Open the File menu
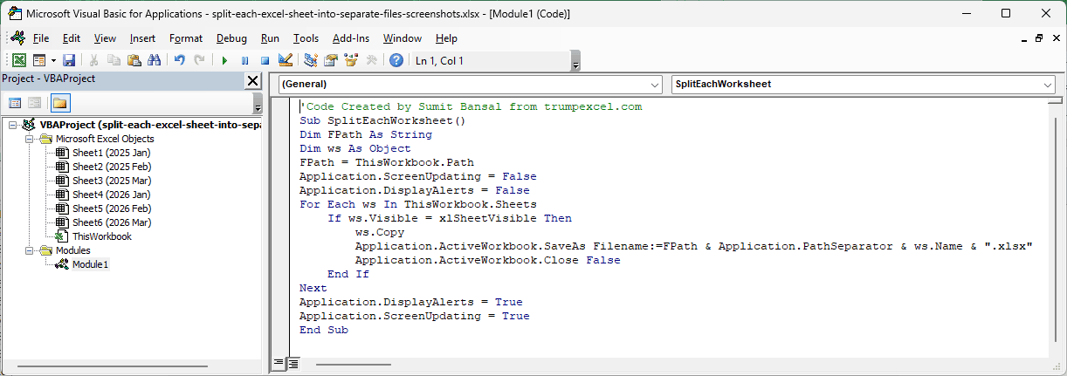 pos(41,38)
